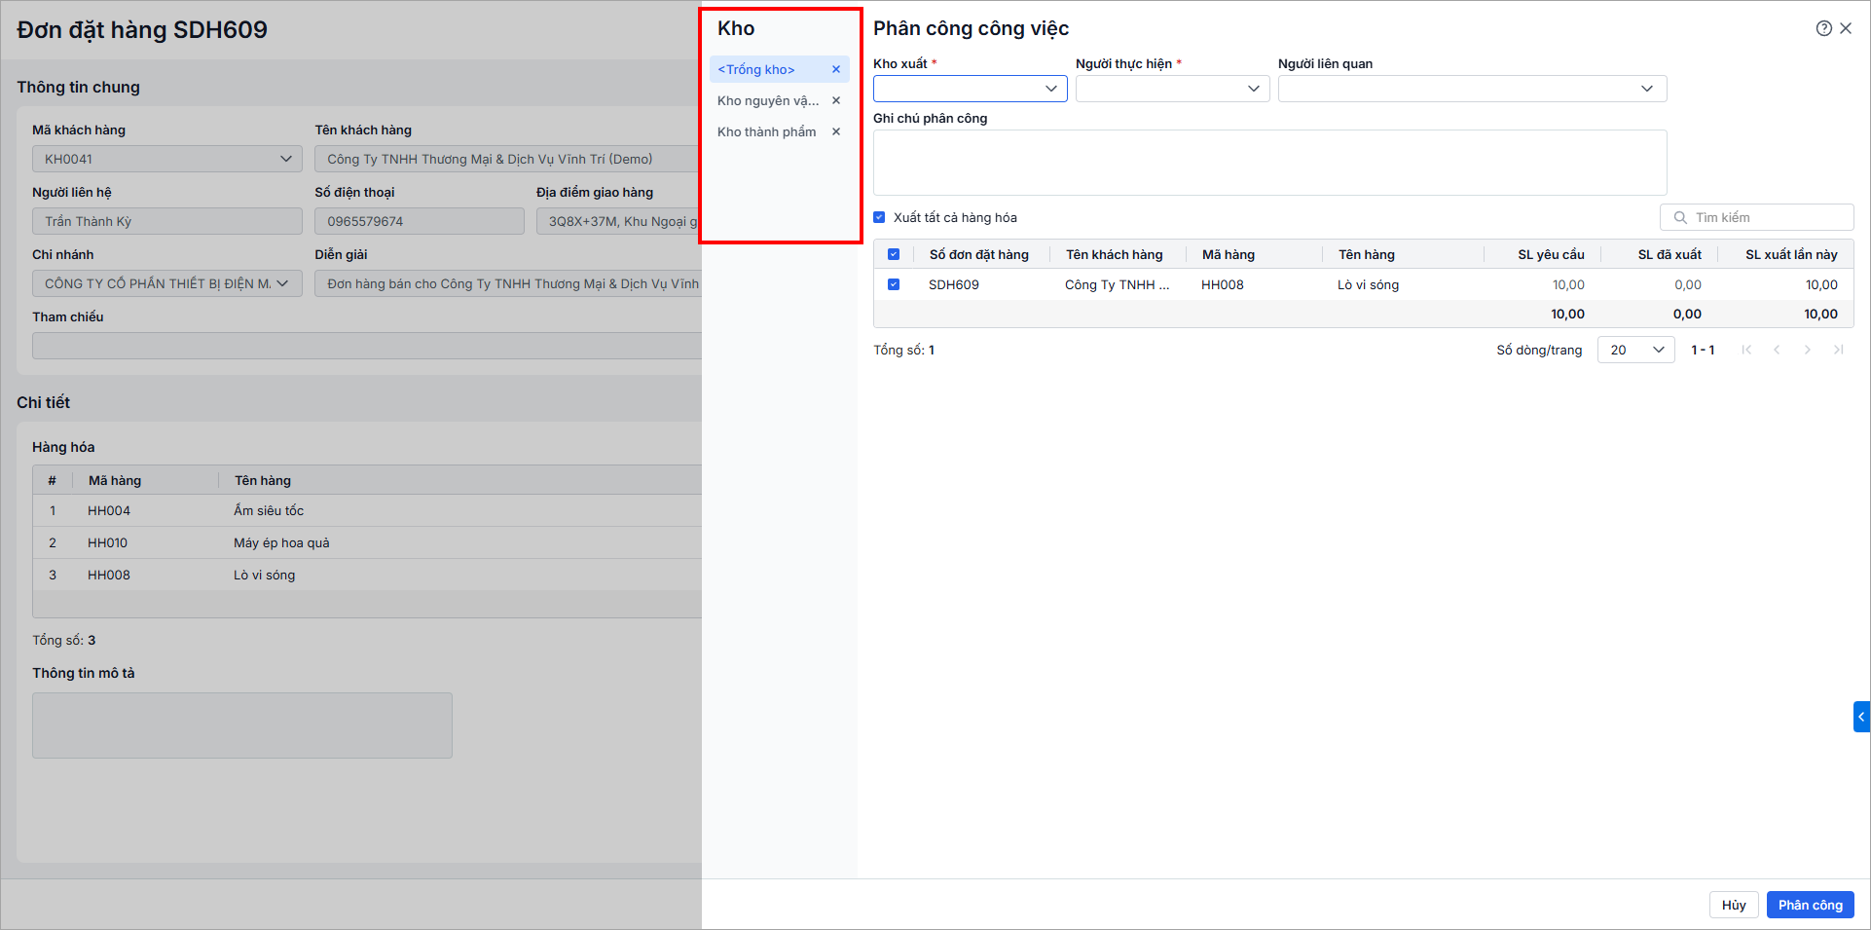Remove the Kho thành phẩm entry

tap(835, 131)
